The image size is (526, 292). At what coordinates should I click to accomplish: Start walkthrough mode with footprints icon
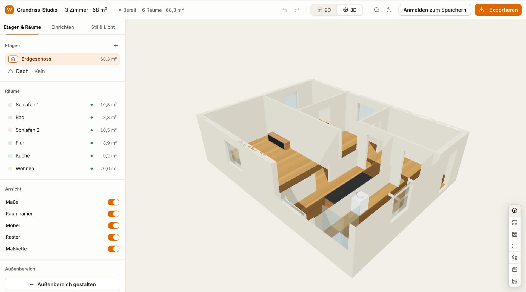tap(515, 258)
